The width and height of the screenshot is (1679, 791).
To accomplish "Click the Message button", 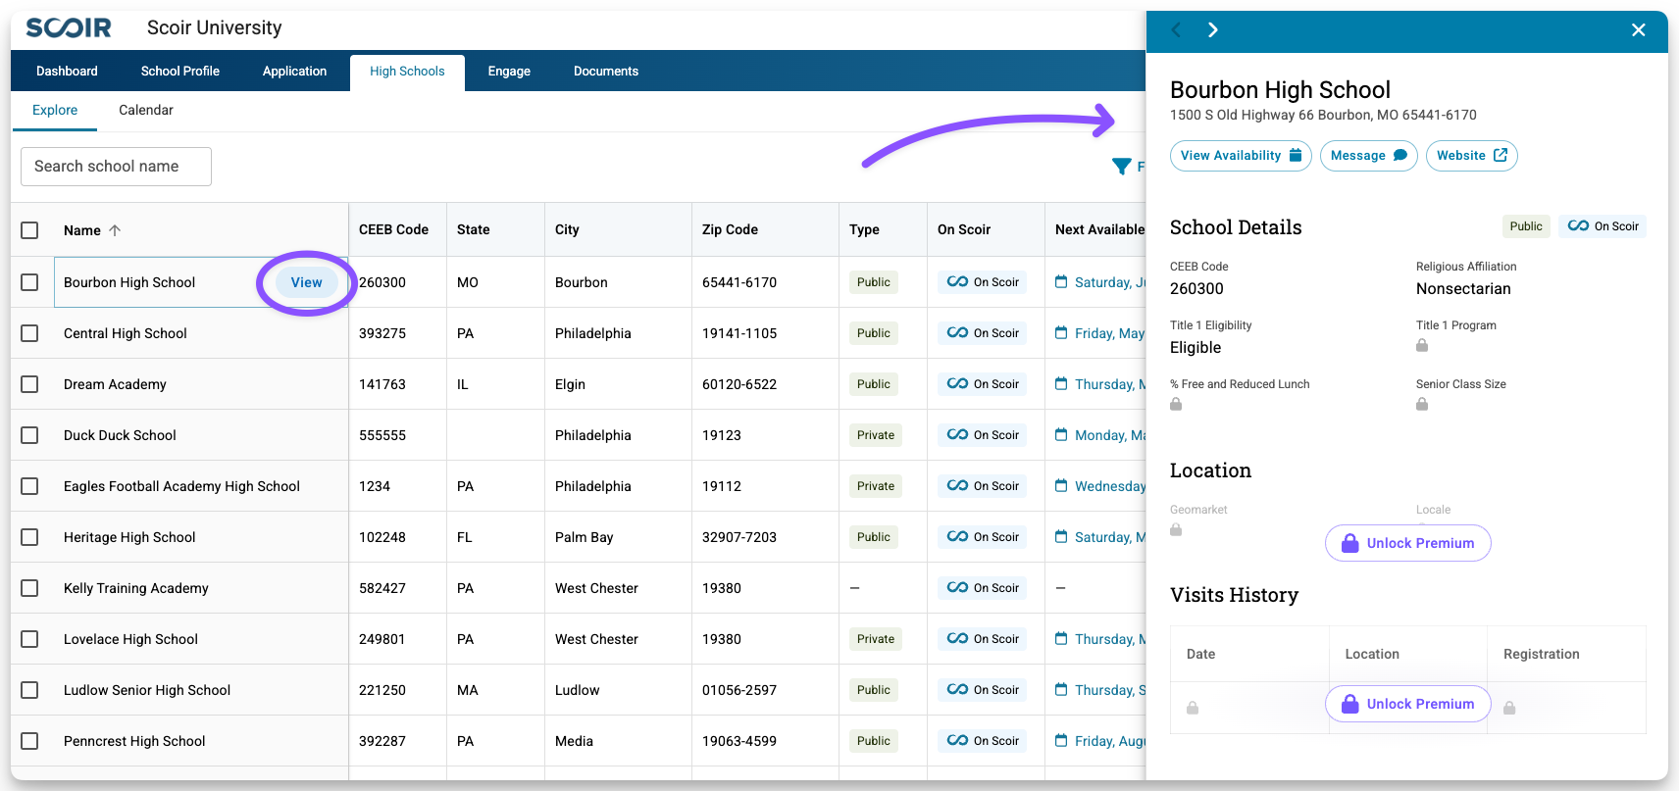I will tap(1368, 155).
